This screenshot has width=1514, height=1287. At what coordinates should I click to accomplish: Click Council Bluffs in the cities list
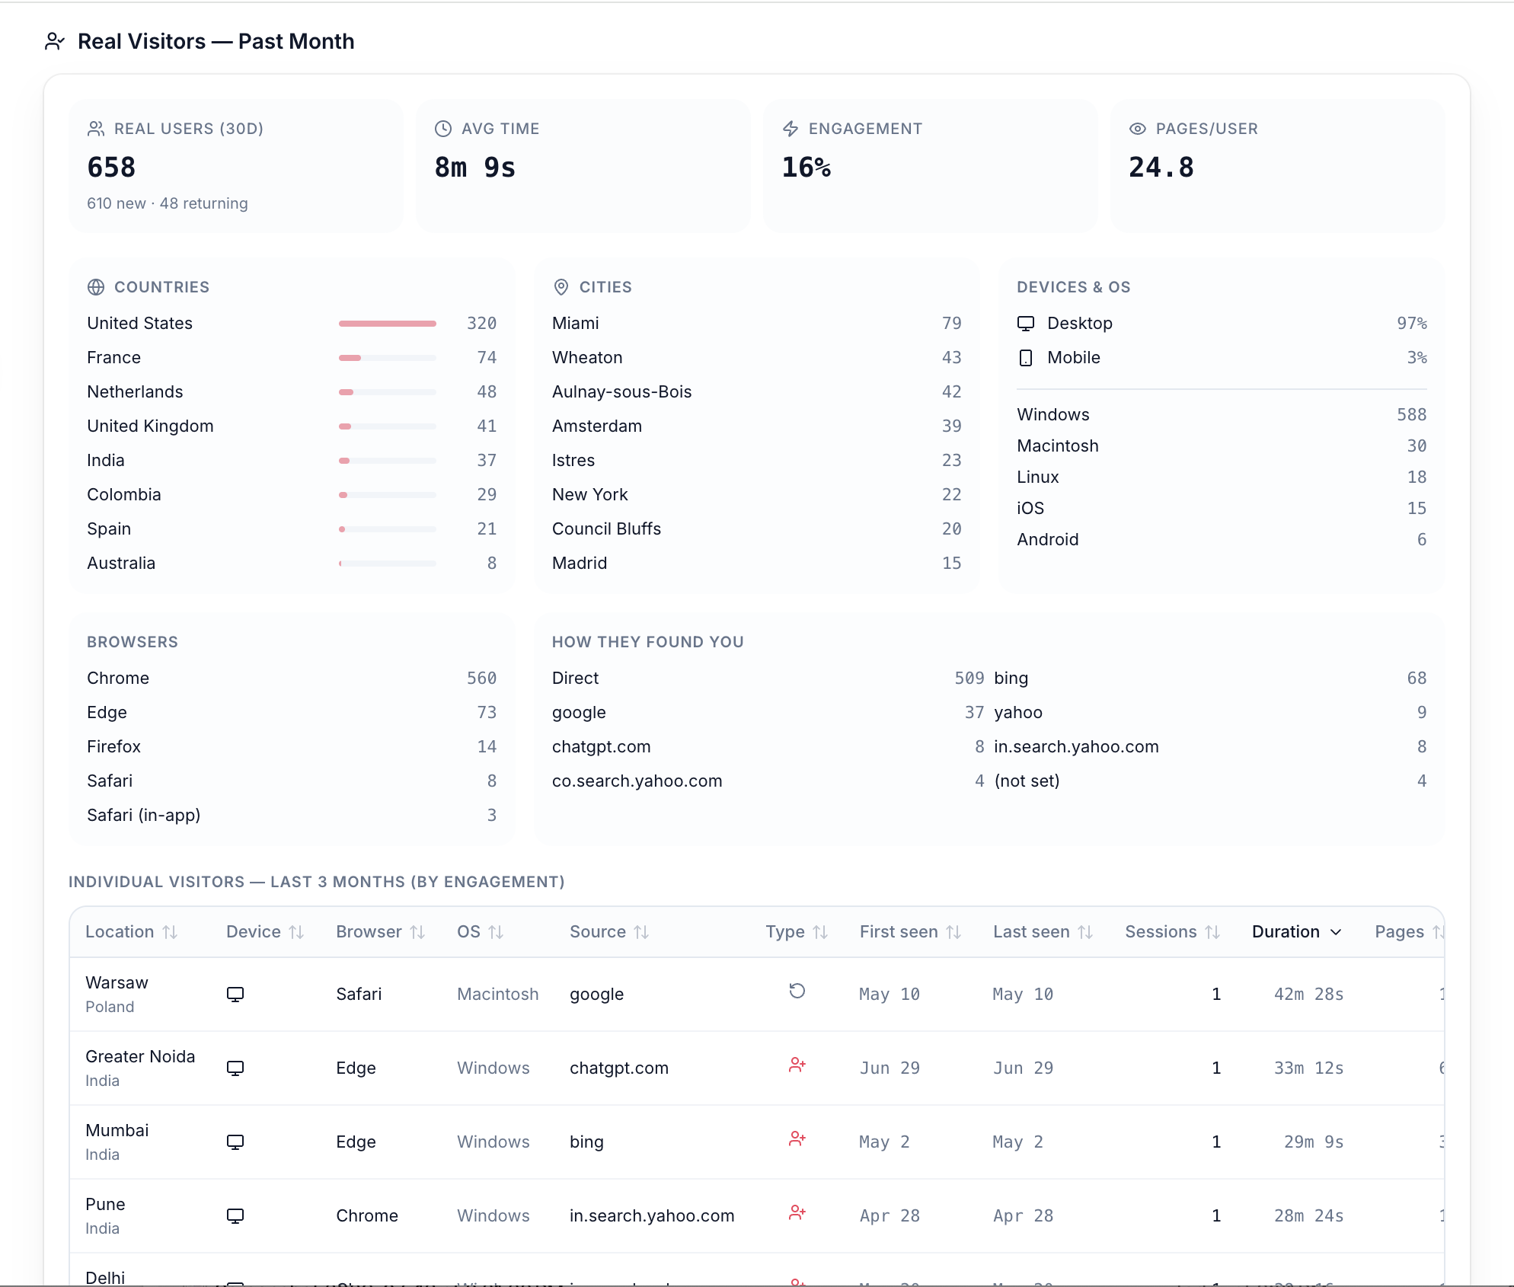(x=607, y=529)
